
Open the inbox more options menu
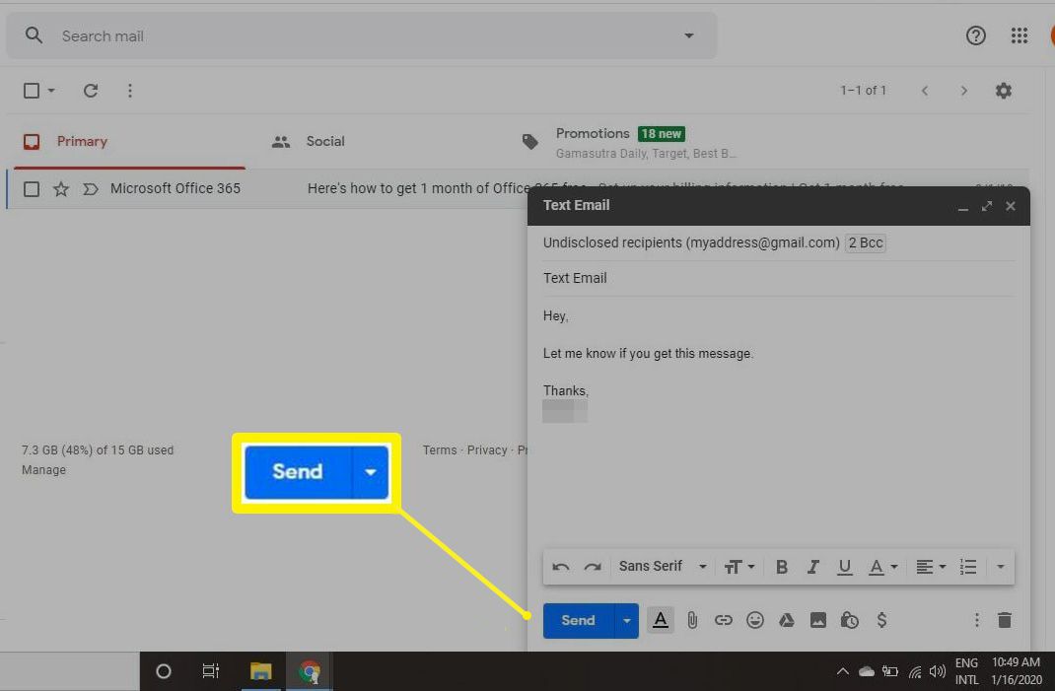tap(130, 90)
